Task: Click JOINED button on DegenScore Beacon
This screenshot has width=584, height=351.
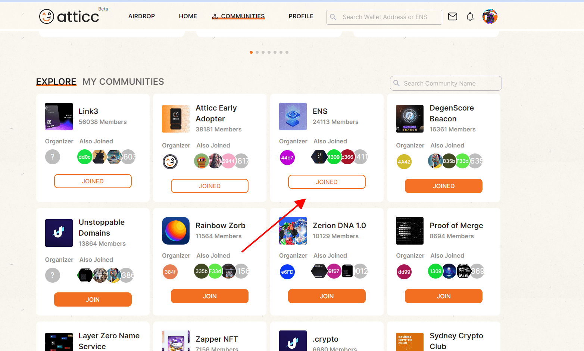Action: coord(444,186)
